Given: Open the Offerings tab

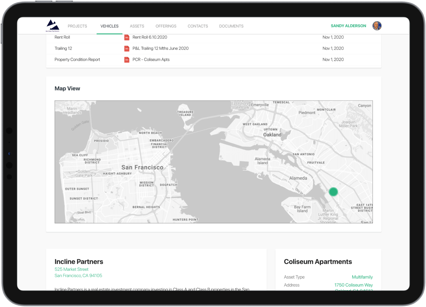Looking at the screenshot, I should [166, 26].
